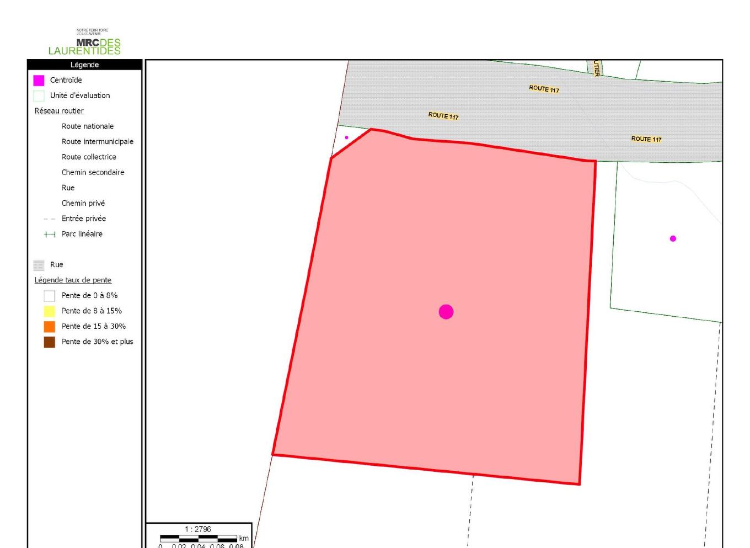
Task: Click the Unité d'évaluation legend box
Action: click(39, 96)
